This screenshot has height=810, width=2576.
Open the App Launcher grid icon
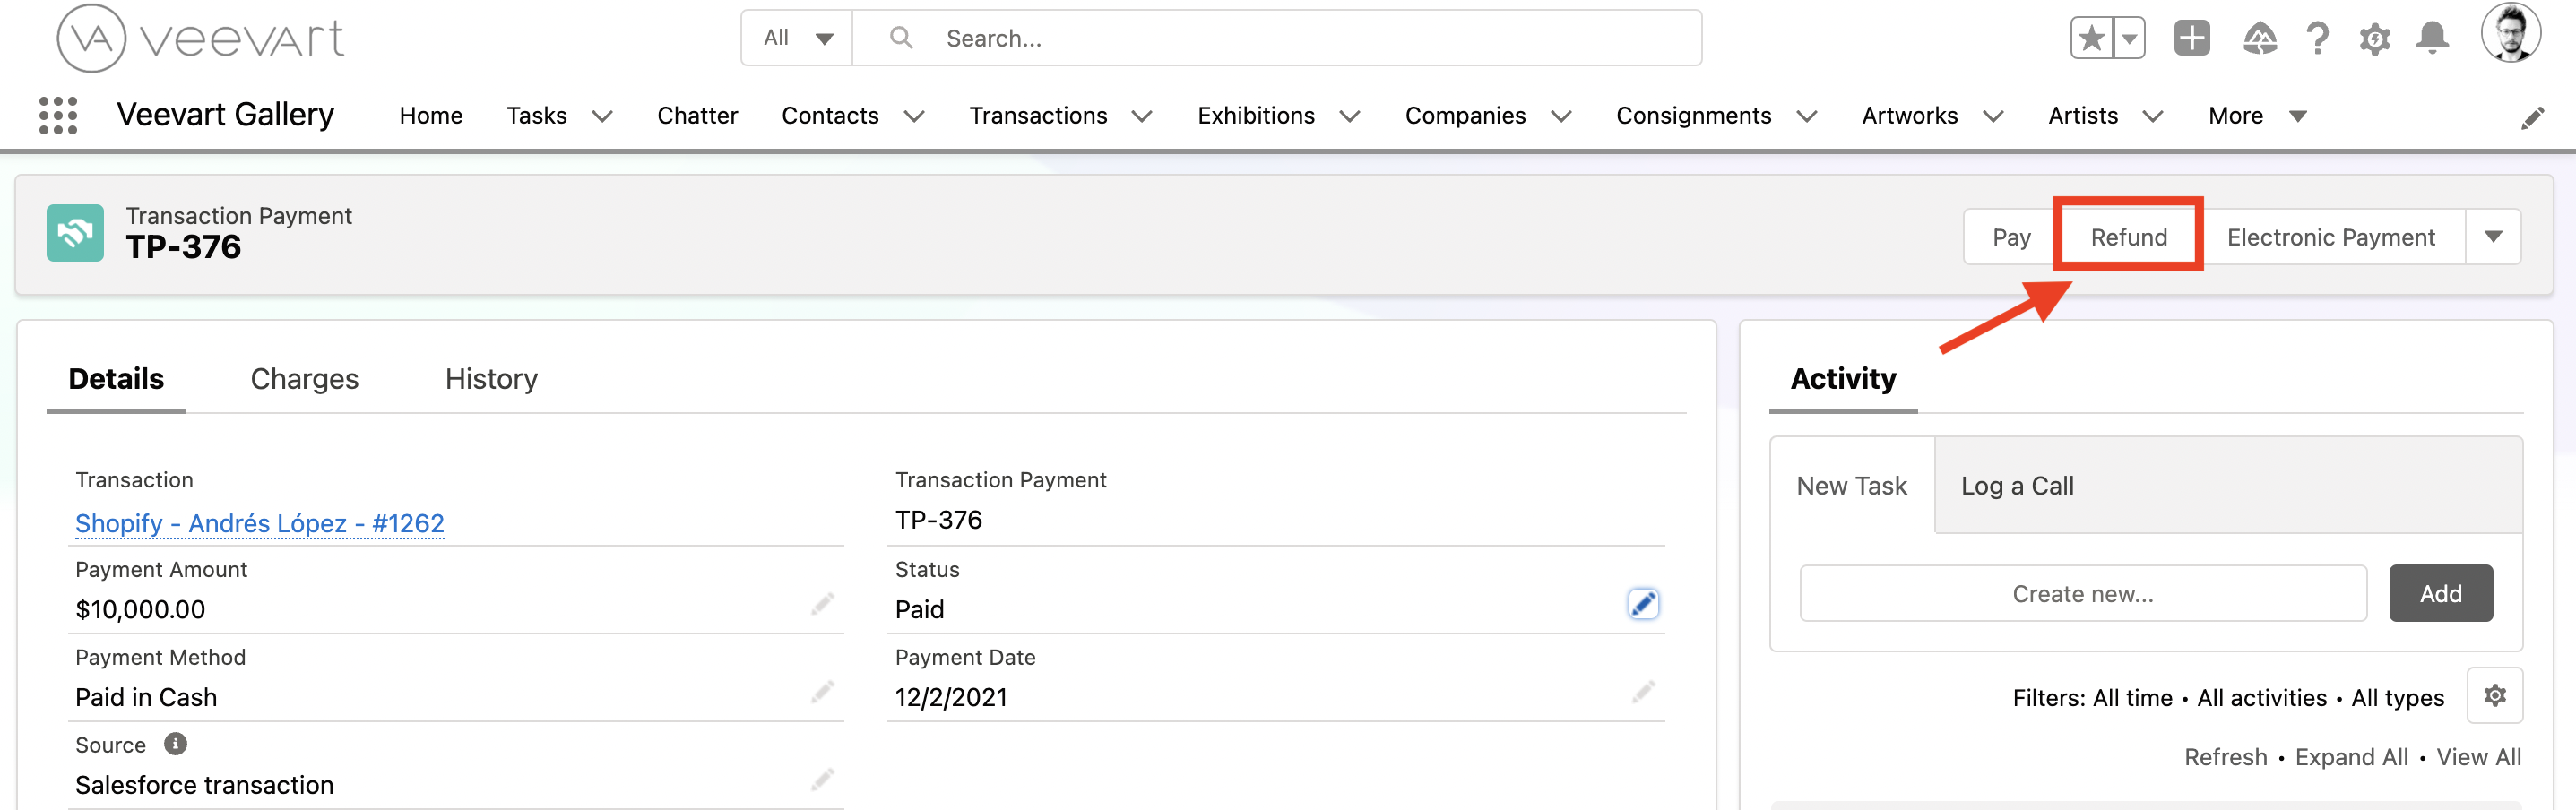click(x=57, y=115)
